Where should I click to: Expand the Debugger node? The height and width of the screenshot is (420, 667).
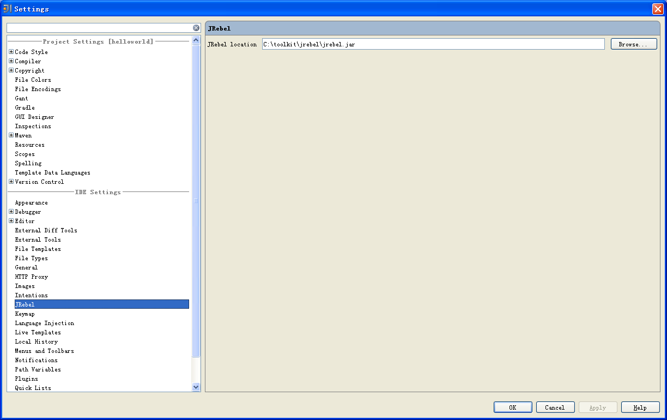pos(11,212)
